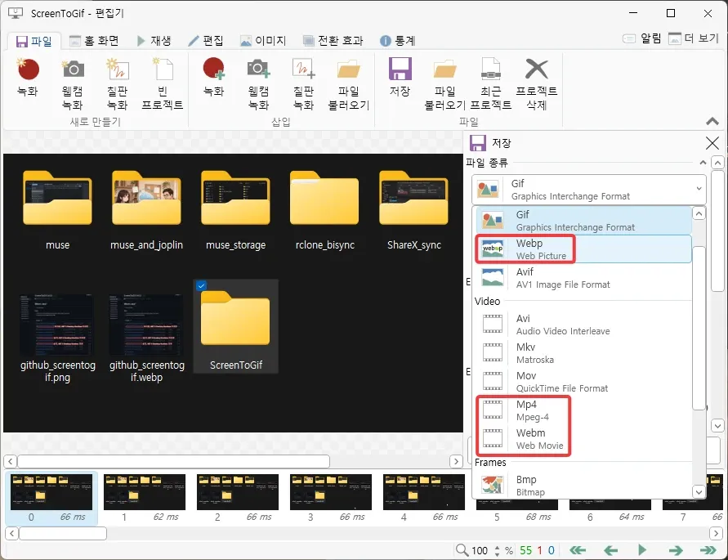Collapse the 파일 종류 section

point(703,163)
